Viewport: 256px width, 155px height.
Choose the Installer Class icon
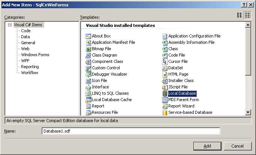click(165, 80)
